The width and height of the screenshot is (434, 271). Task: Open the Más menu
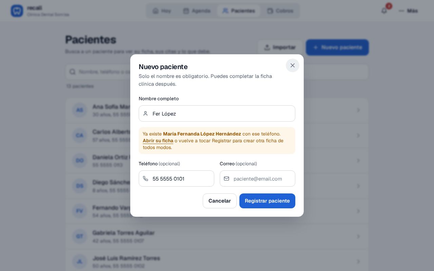coord(408,11)
